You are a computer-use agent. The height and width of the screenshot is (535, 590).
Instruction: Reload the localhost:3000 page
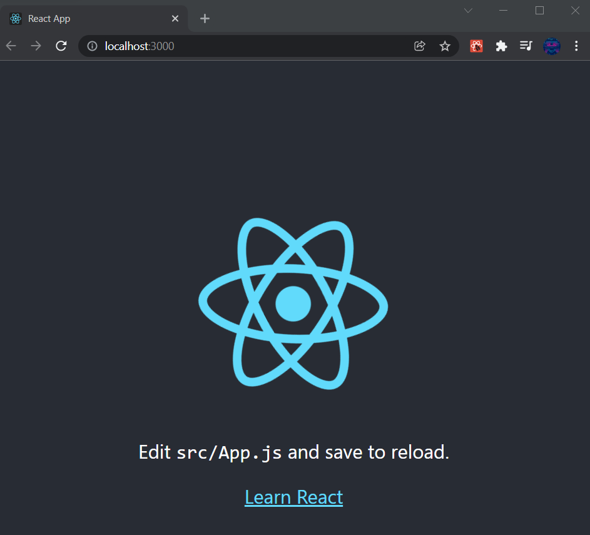(x=61, y=46)
